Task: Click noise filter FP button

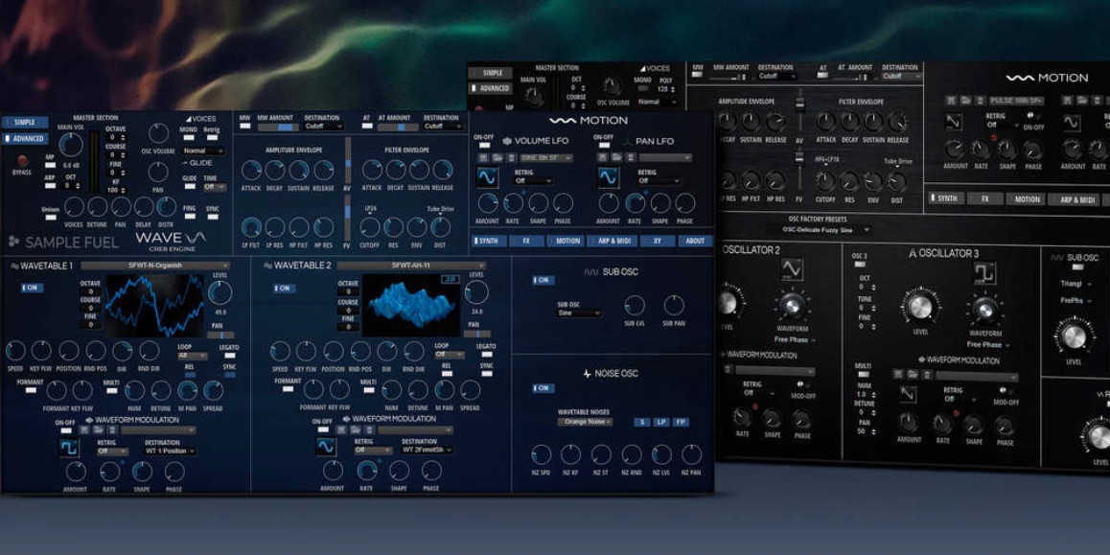Action: tap(681, 423)
